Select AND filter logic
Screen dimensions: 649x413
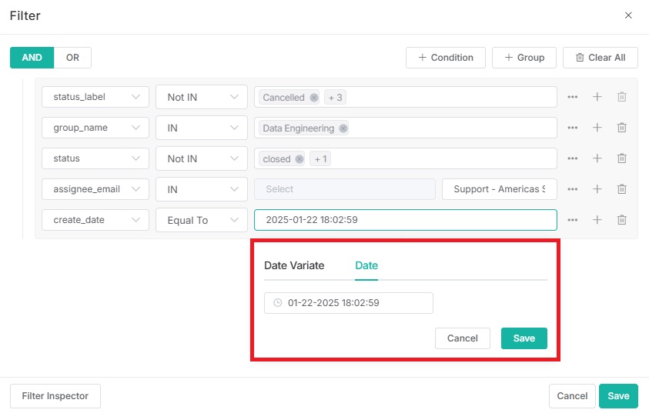pyautogui.click(x=32, y=58)
